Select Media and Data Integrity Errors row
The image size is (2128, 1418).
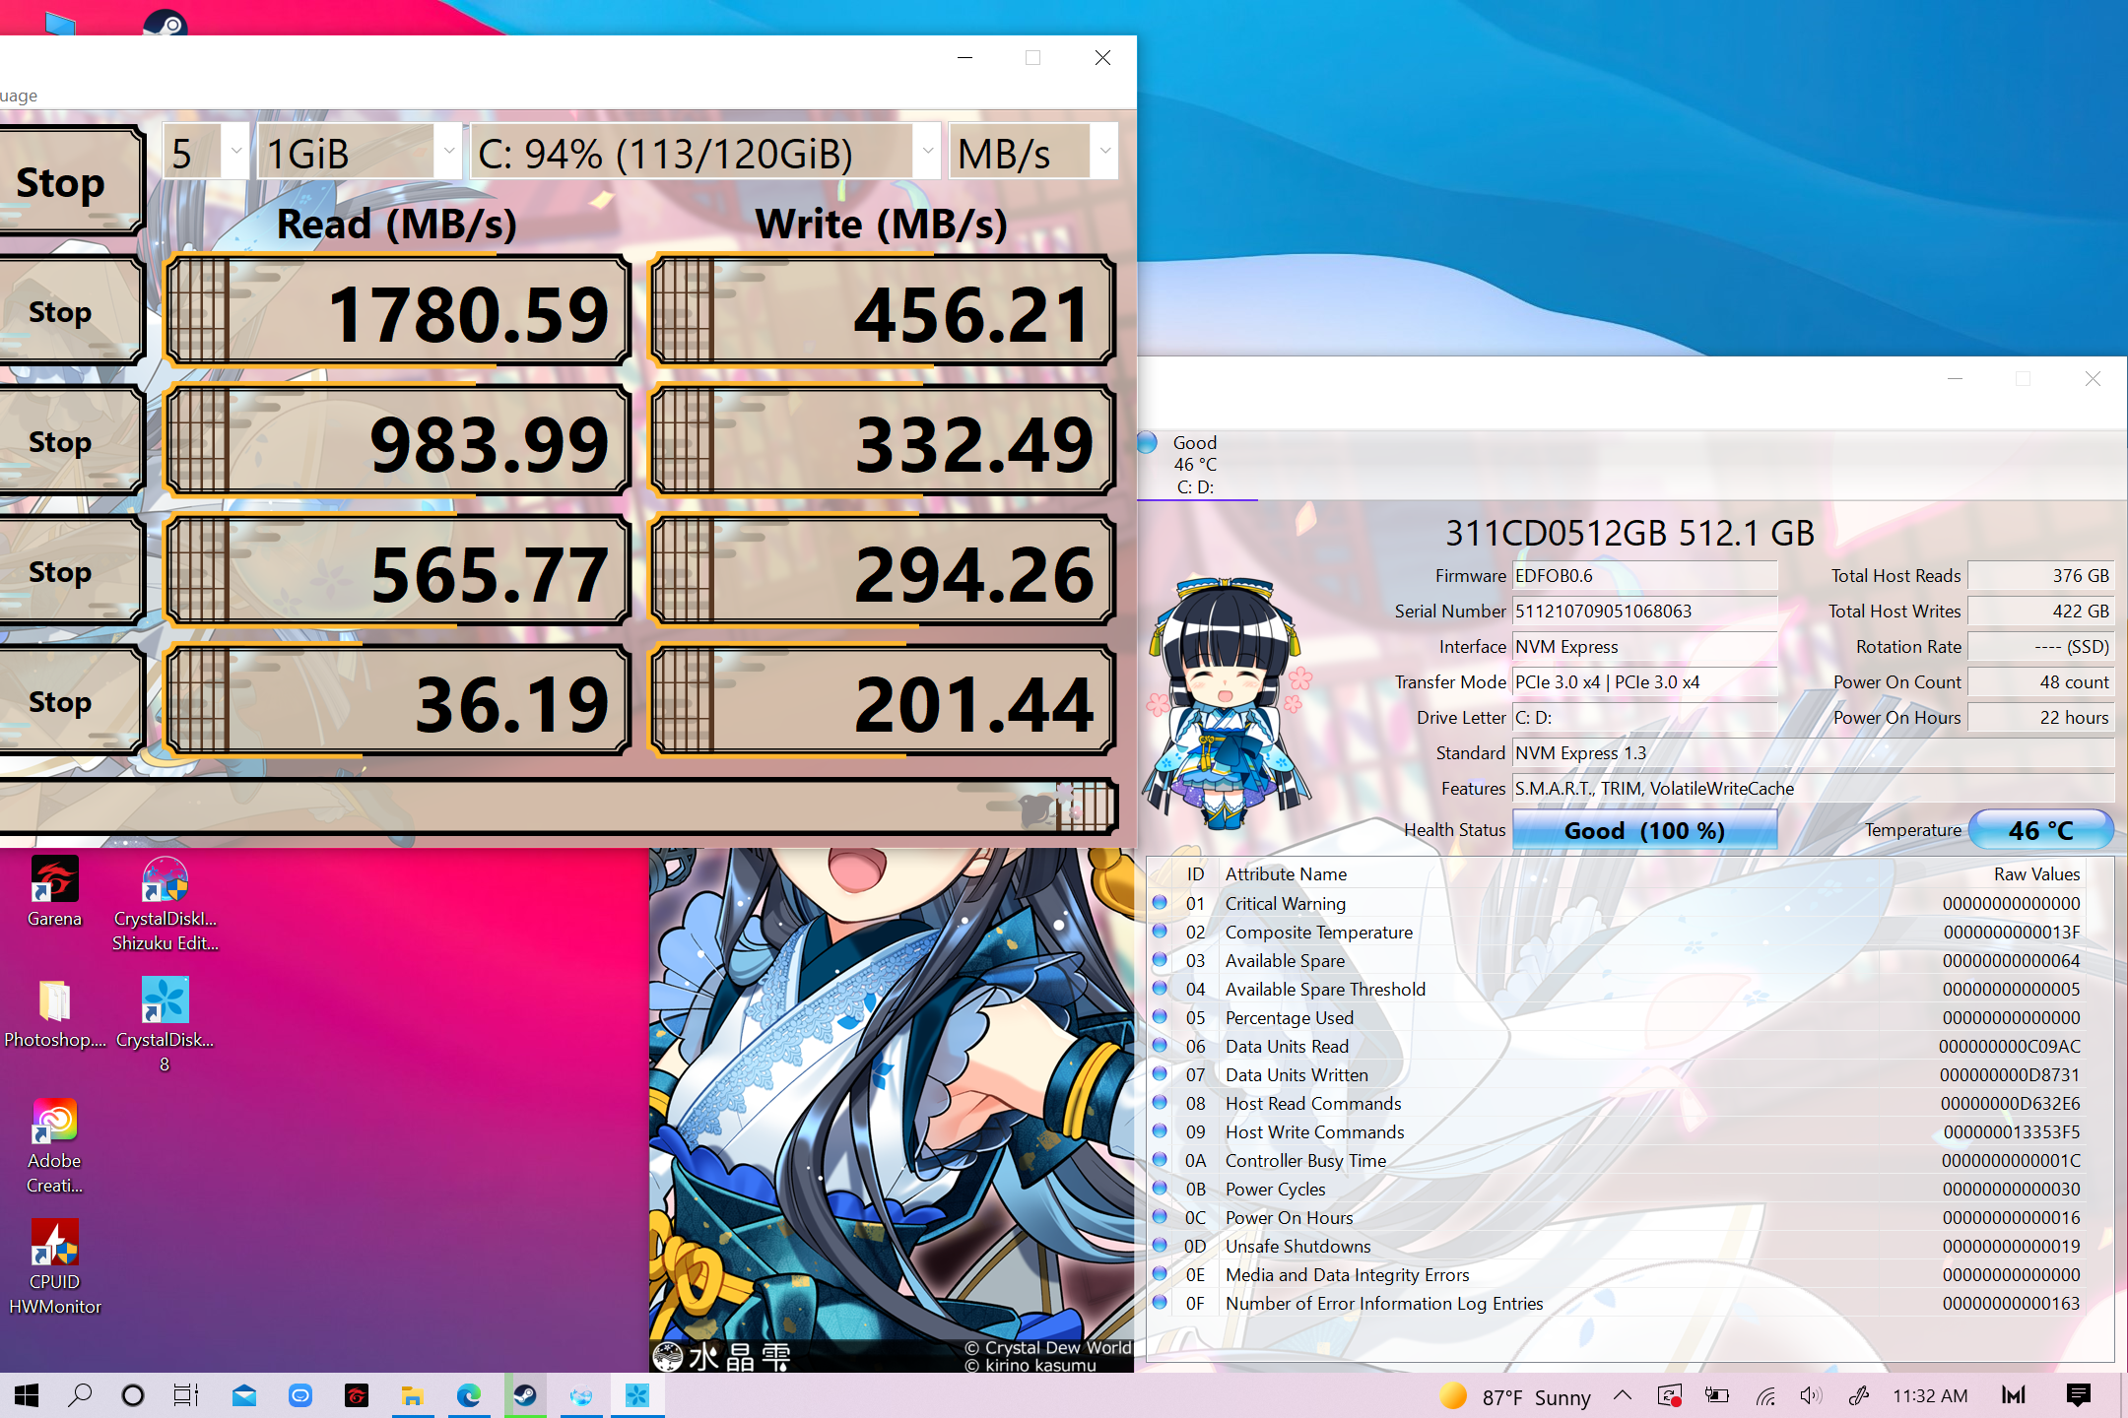tap(1619, 1274)
